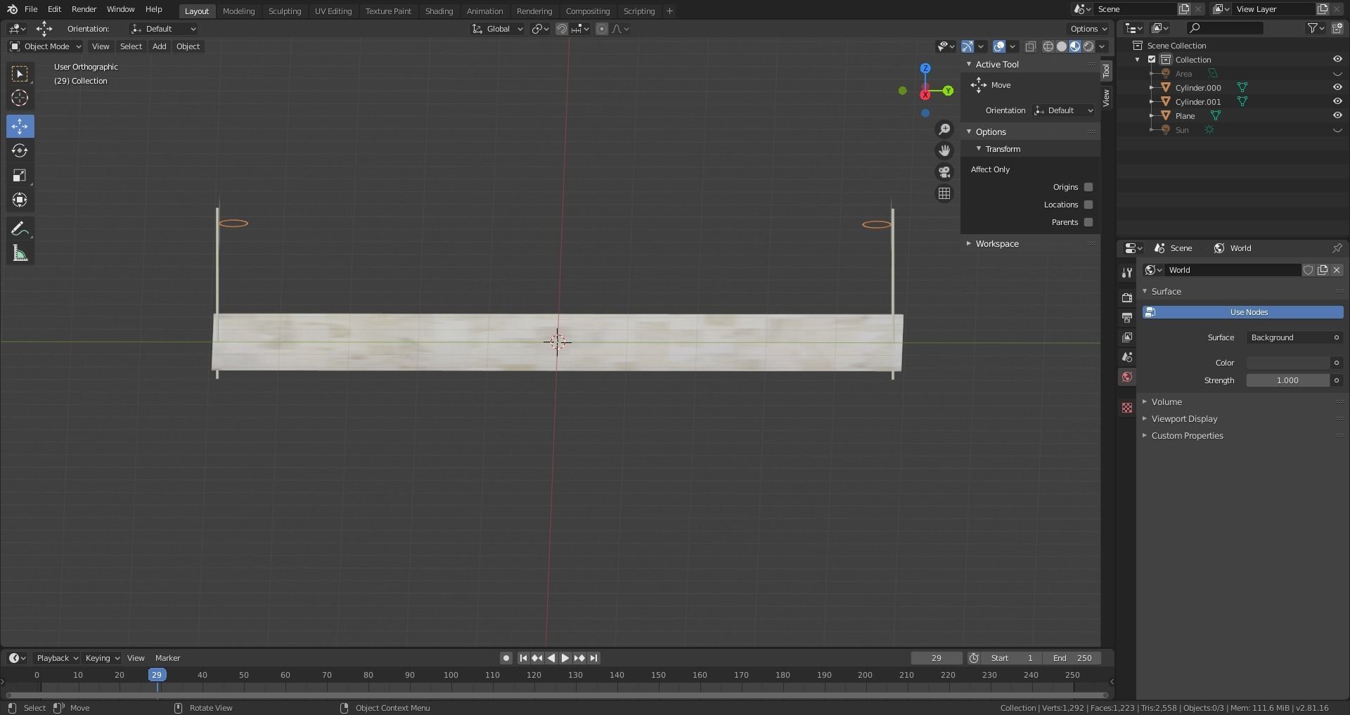Hide the Collection in viewport

pyautogui.click(x=1337, y=60)
